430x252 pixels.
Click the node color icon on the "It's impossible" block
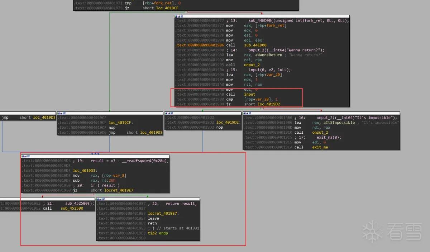245,113
